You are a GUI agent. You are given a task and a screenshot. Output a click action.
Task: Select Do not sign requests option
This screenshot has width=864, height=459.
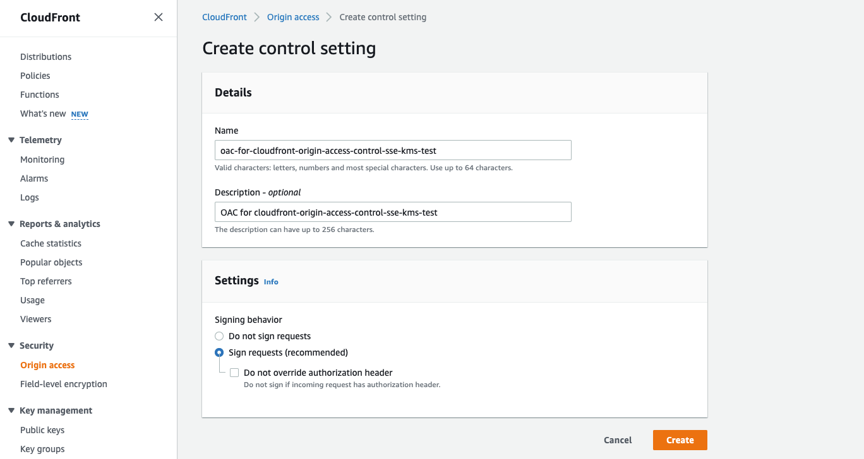coord(219,336)
